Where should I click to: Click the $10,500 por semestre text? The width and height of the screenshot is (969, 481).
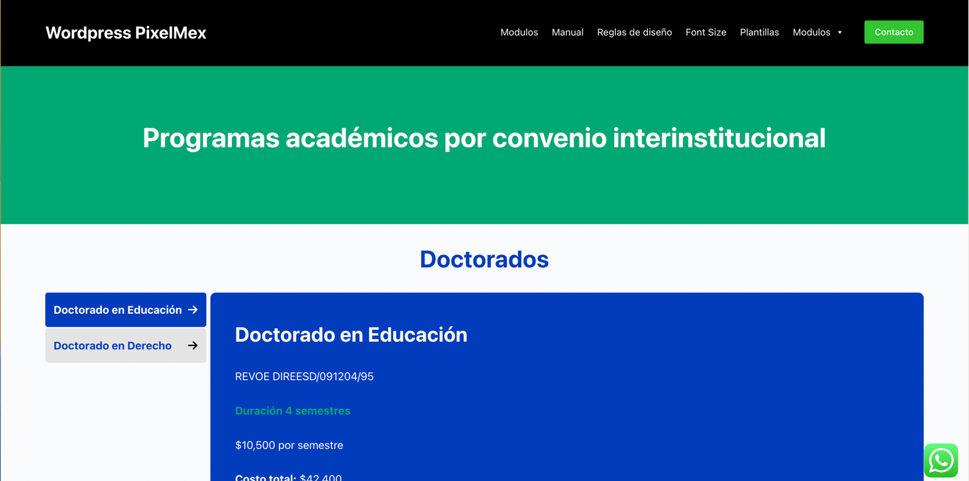pyautogui.click(x=289, y=445)
